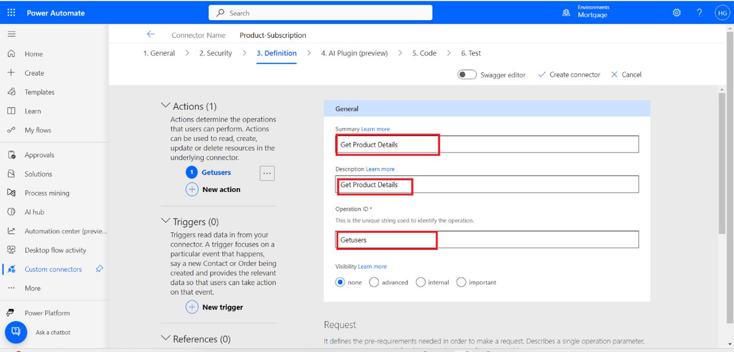
Task: Collapse the Triggers (0) section
Action: point(166,221)
